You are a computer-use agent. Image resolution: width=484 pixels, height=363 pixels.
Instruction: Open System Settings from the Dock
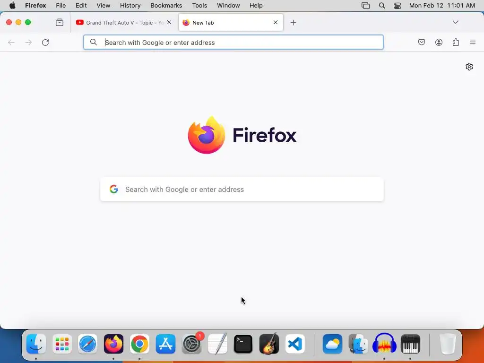(192, 344)
